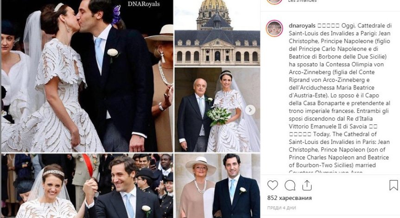Click the kissing bride and groom photo

[87, 76]
